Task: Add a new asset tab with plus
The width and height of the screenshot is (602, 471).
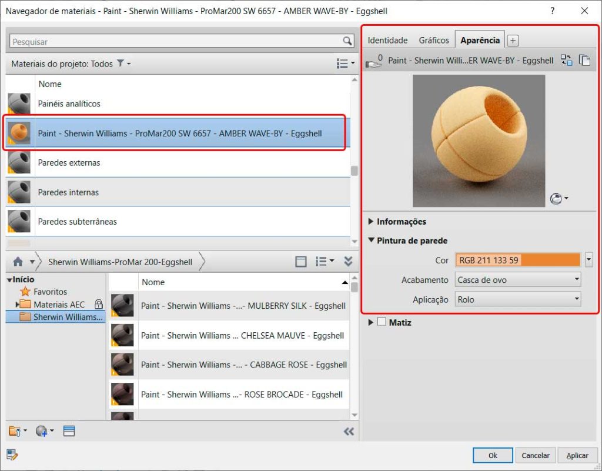Action: pos(513,41)
